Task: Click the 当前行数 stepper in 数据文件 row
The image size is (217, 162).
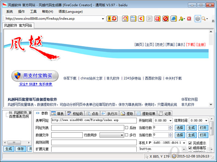Action: [x=170, y=135]
